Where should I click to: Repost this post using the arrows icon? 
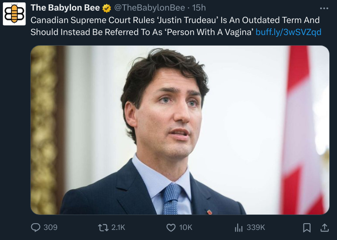pyautogui.click(x=103, y=227)
